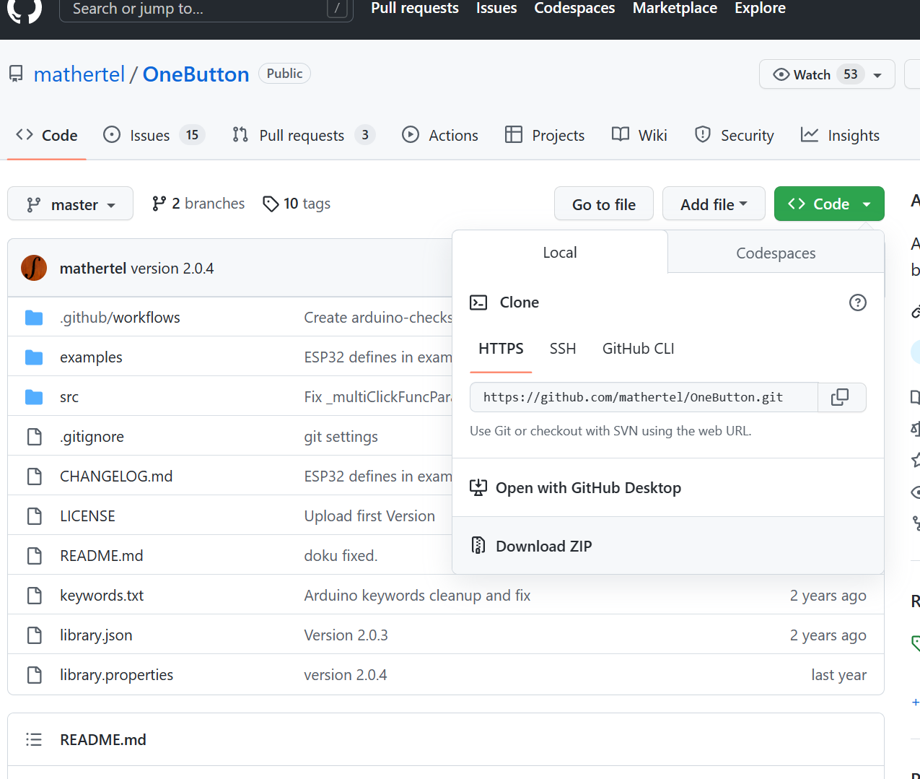Click Explore in top navigation
Image resolution: width=920 pixels, height=779 pixels.
coord(760,8)
